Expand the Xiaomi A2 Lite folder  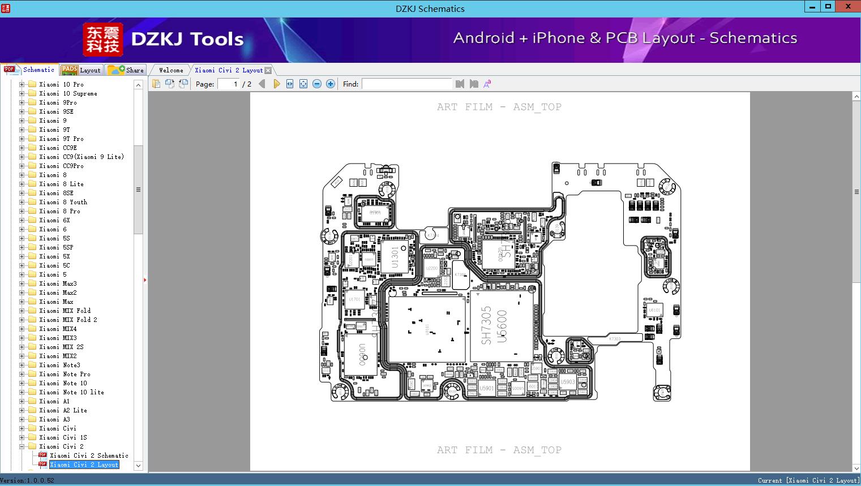(x=22, y=410)
